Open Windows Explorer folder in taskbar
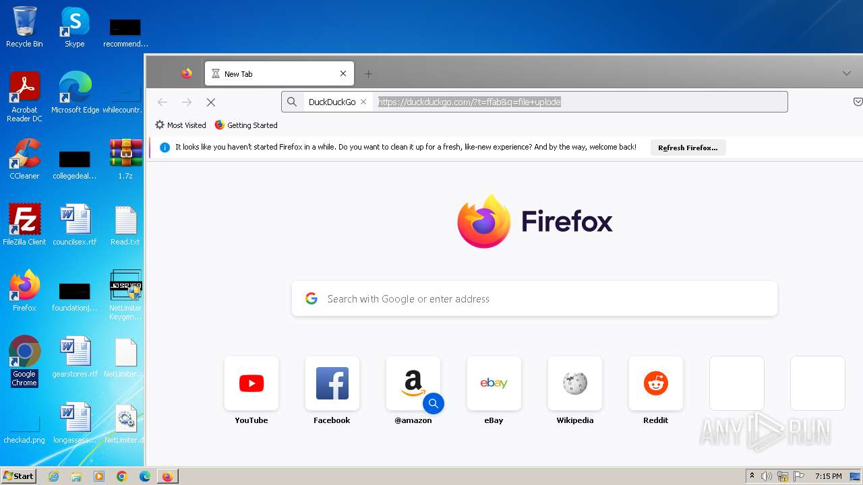Viewport: 863px width, 485px height. click(x=76, y=476)
